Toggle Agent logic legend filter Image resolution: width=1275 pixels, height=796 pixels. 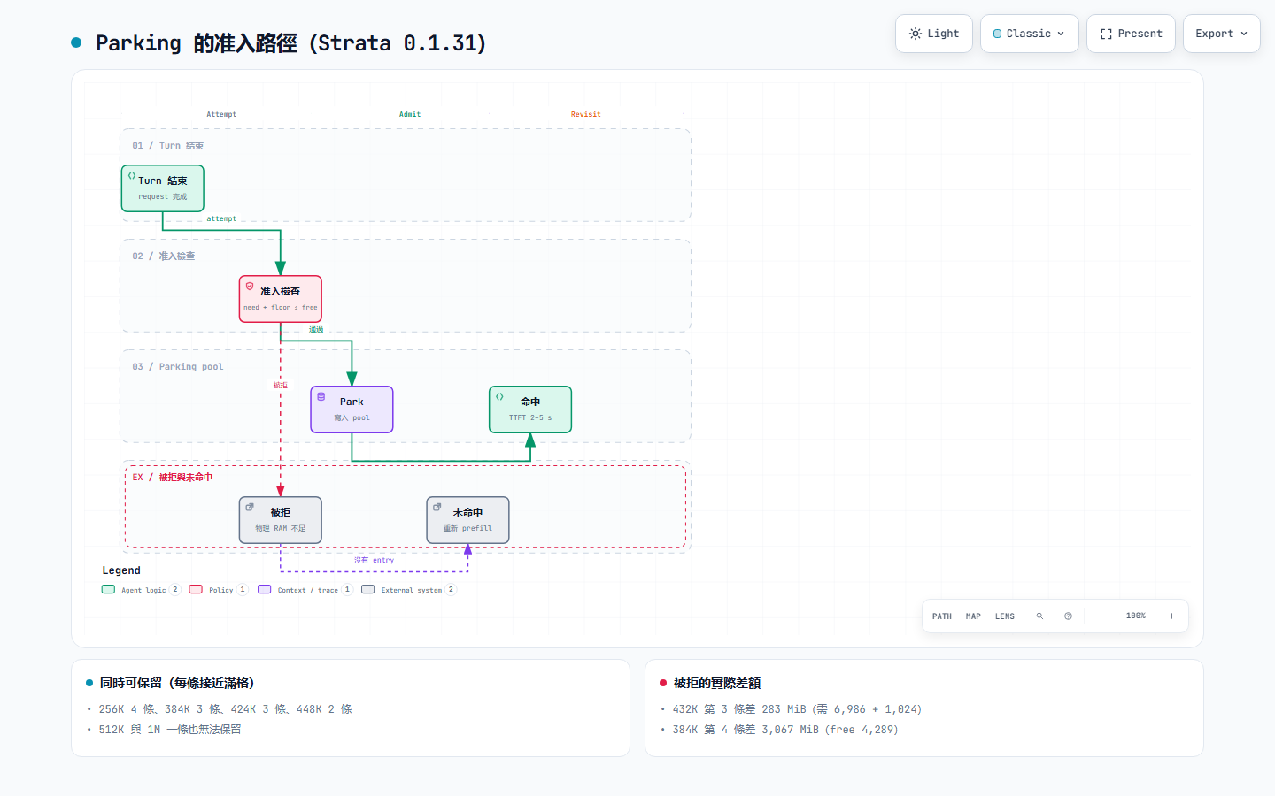click(x=142, y=590)
